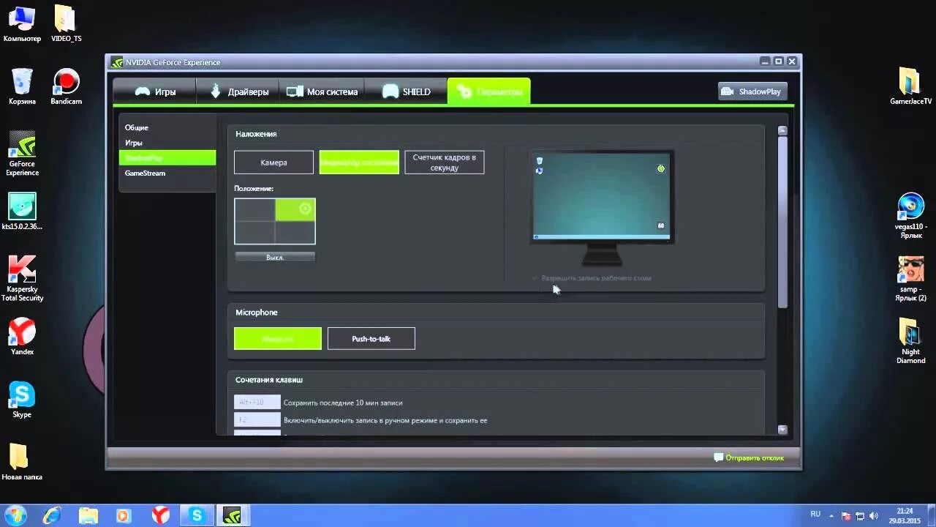Viewport: 936px width, 527px height.
Task: Select Игры in the settings sidebar
Action: point(134,143)
